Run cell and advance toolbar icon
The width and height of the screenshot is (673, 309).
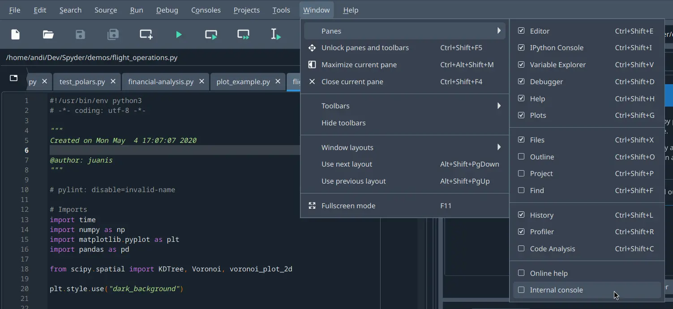244,34
